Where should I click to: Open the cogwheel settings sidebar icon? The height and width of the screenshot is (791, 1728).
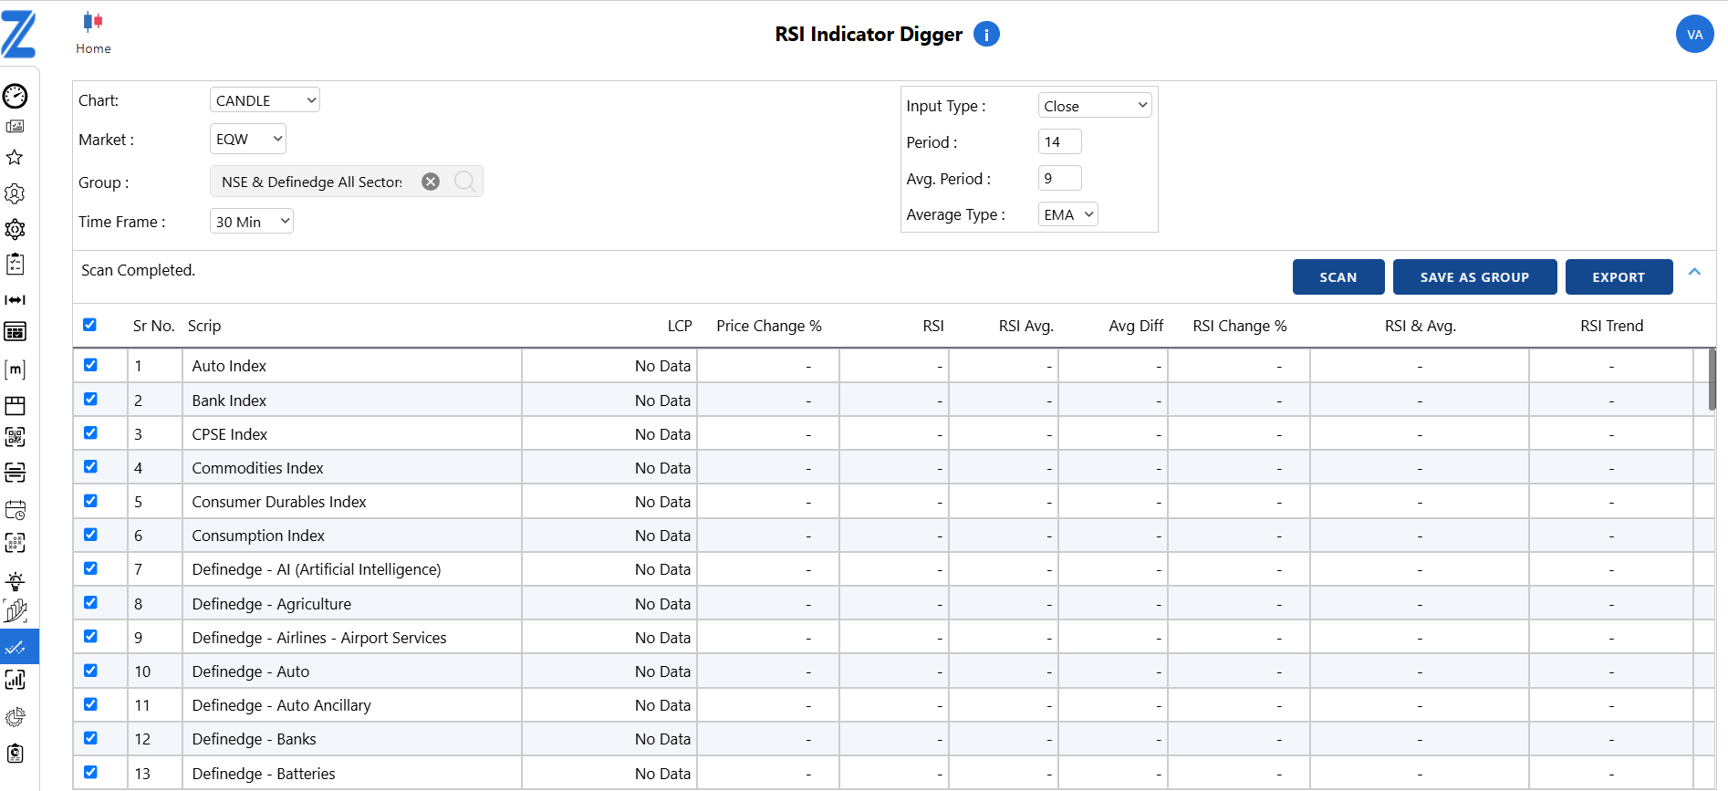click(x=15, y=229)
